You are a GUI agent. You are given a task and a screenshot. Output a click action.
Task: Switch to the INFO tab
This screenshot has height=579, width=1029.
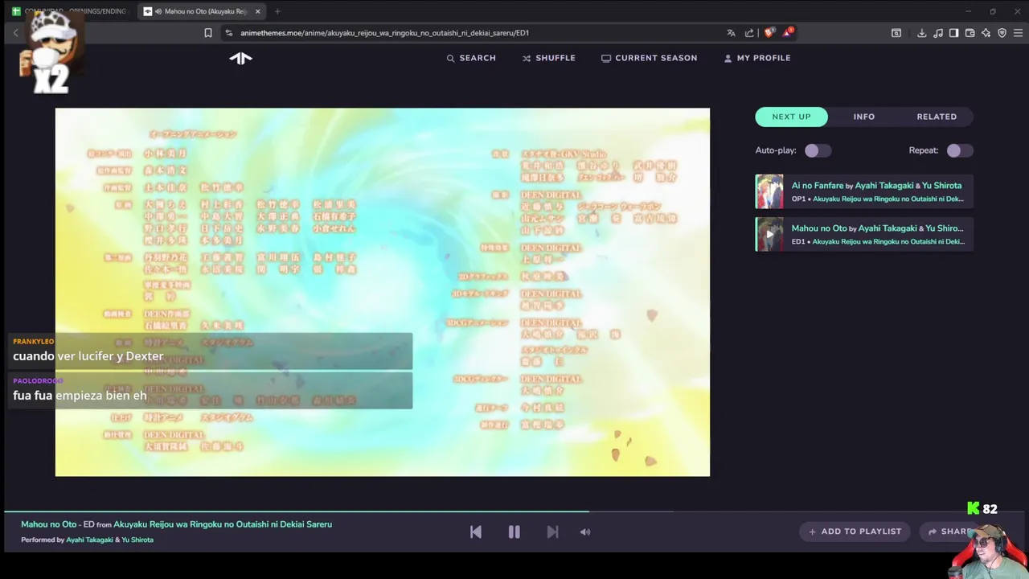[x=864, y=117]
